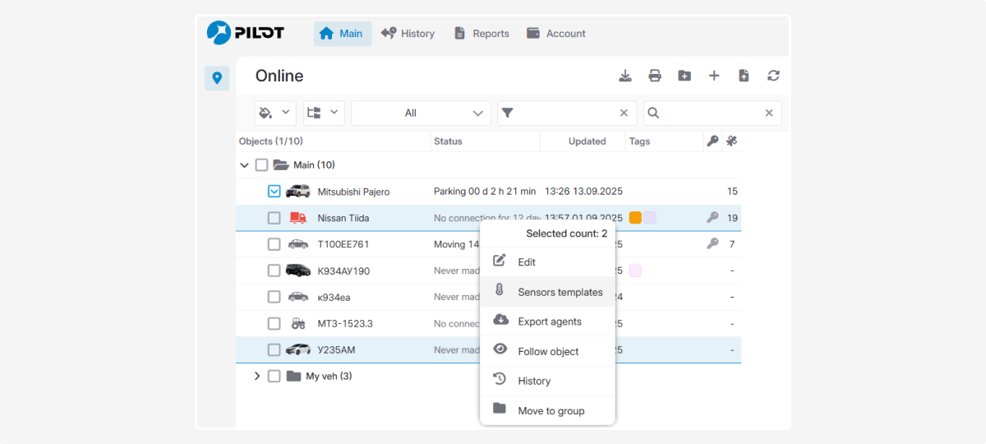The image size is (986, 444).
Task: Click the file upload icon
Action: point(744,76)
